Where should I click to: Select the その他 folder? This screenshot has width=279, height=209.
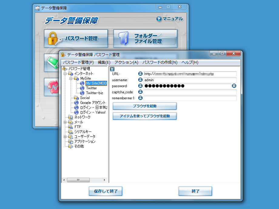pyautogui.click(x=79, y=146)
